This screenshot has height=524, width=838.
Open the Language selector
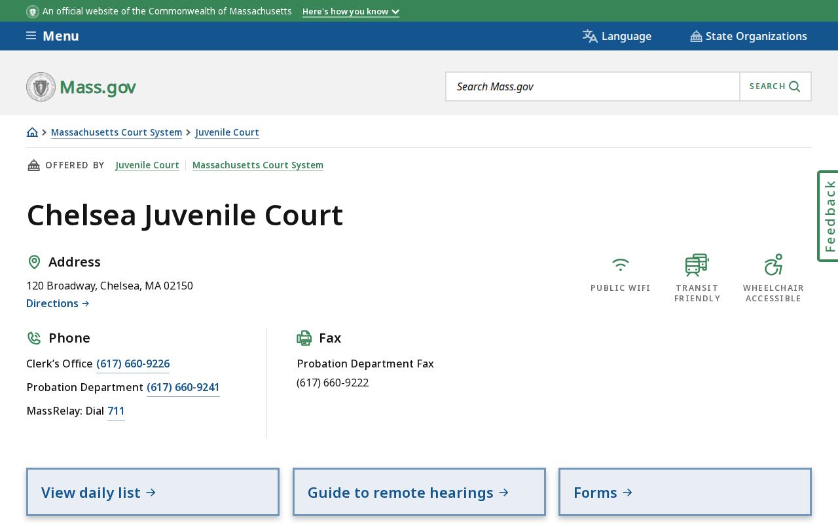[617, 36]
